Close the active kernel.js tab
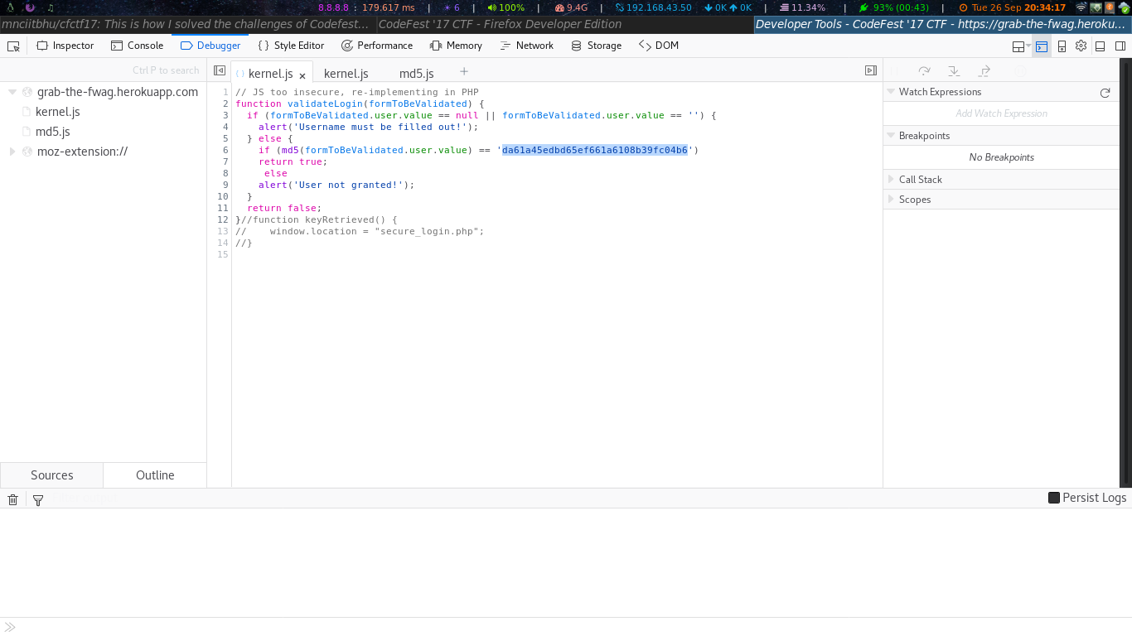 point(302,75)
